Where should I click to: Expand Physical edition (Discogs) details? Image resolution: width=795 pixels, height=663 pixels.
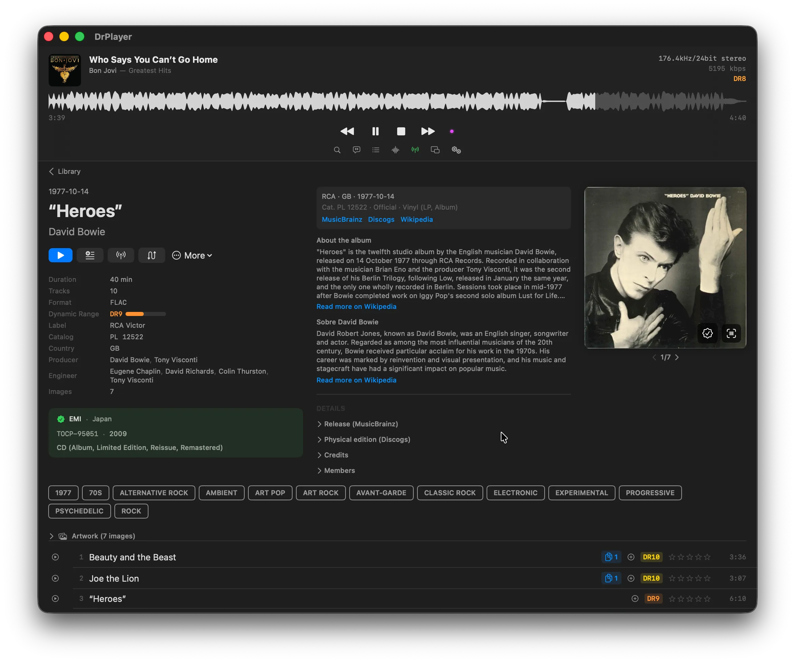[363, 440]
